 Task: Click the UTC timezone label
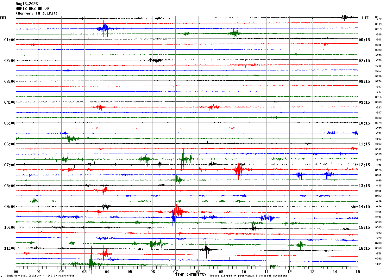(x=366, y=18)
